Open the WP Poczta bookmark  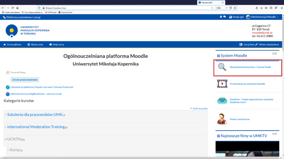(x=51, y=12)
